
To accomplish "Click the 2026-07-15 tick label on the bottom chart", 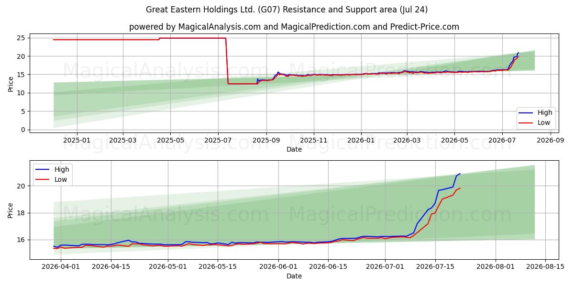I will tap(435, 267).
